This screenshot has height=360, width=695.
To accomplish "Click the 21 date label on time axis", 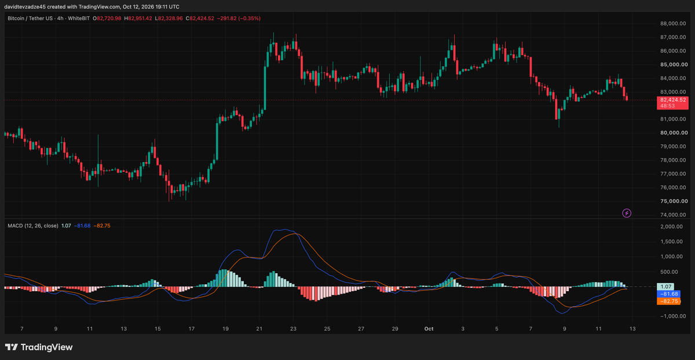I will click(259, 329).
